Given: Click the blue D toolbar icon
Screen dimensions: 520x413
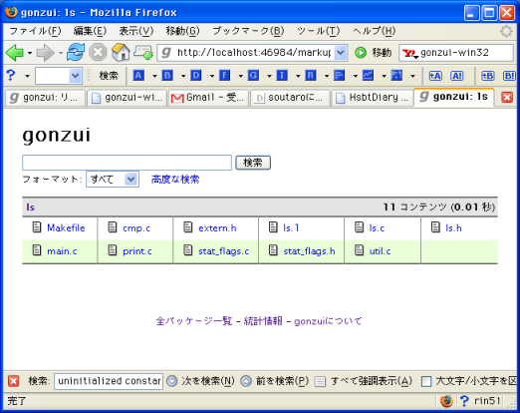Looking at the screenshot, I should pyautogui.click(x=196, y=76).
